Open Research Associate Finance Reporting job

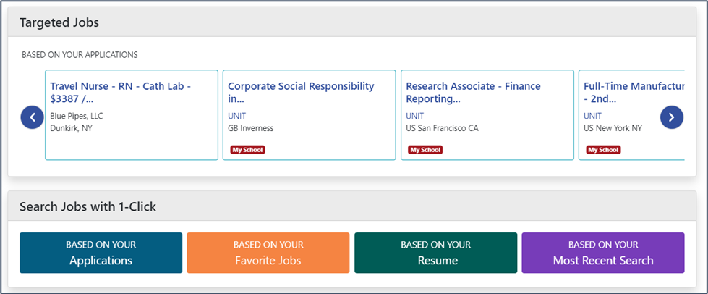[473, 92]
